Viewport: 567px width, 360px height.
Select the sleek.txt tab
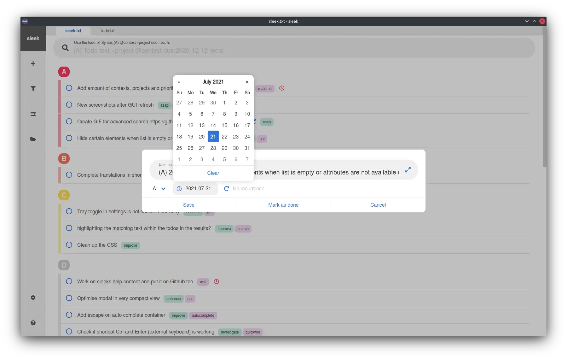coord(73,31)
